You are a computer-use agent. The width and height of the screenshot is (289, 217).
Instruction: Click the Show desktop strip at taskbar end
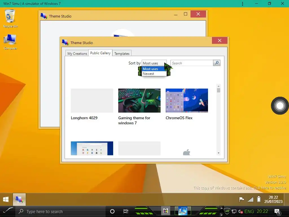click(x=286, y=199)
